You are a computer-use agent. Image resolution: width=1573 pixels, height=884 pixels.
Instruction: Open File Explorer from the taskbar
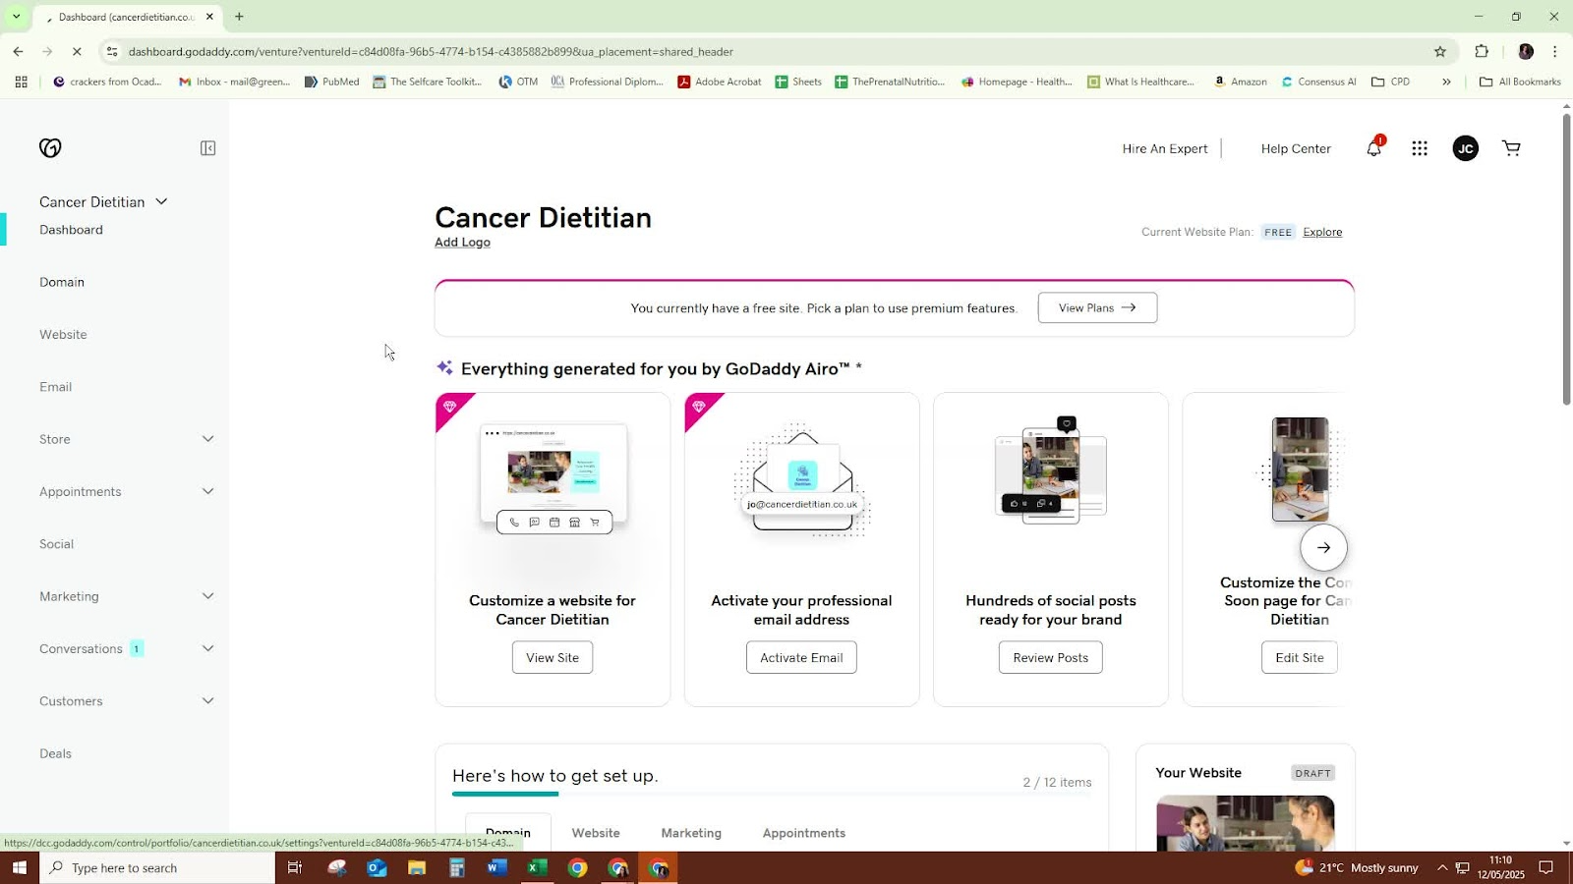[417, 867]
